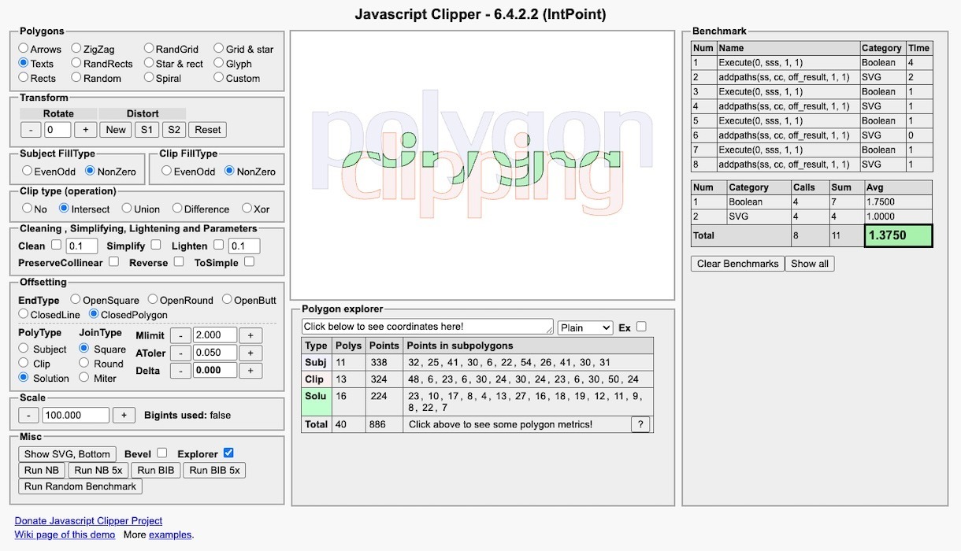Viewport: 961px width, 551px height.
Task: Decrease the Mlimit value
Action: (180, 335)
